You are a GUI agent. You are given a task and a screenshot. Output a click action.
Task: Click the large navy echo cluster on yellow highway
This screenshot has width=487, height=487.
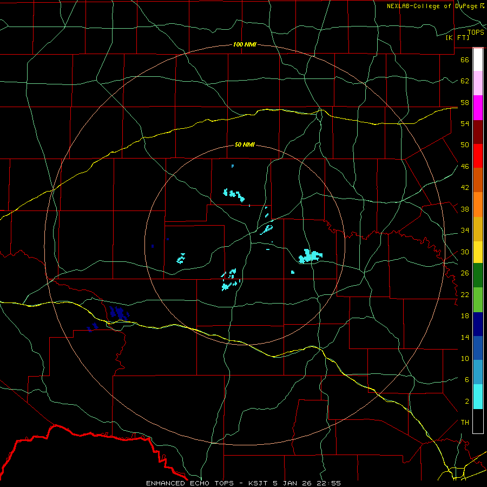(x=119, y=313)
